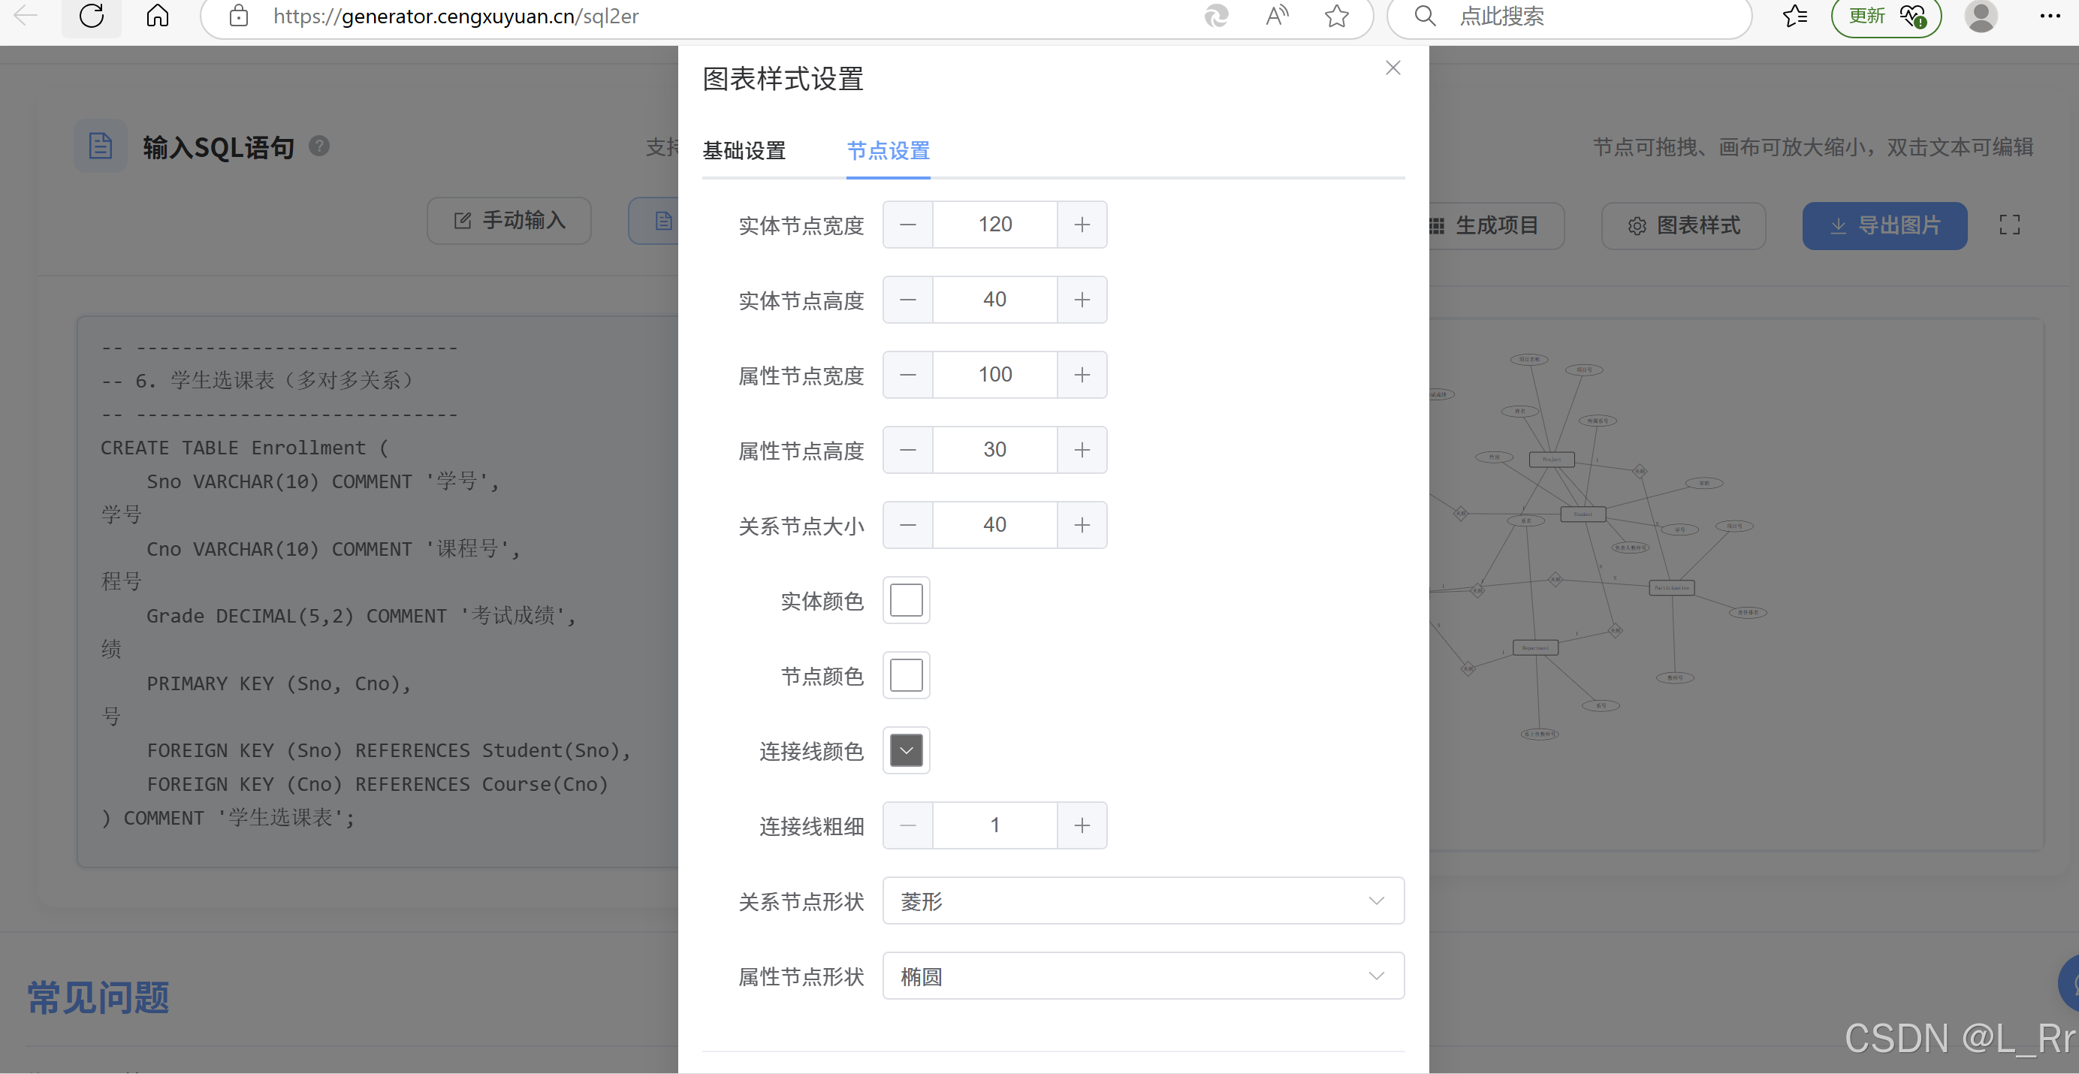
Task: Click fullscreen canvas icon
Action: tap(2009, 225)
